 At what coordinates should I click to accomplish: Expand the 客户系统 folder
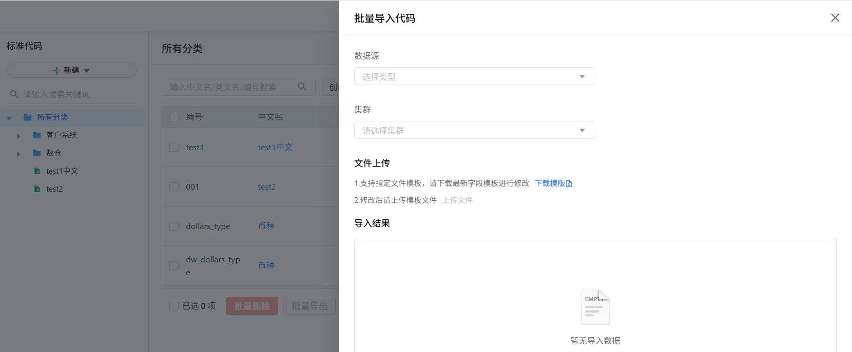pos(18,136)
